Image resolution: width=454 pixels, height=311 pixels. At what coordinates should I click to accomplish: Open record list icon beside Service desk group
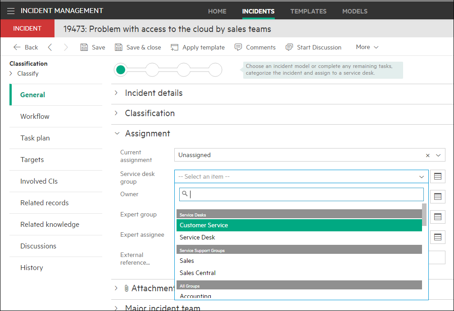(x=438, y=177)
